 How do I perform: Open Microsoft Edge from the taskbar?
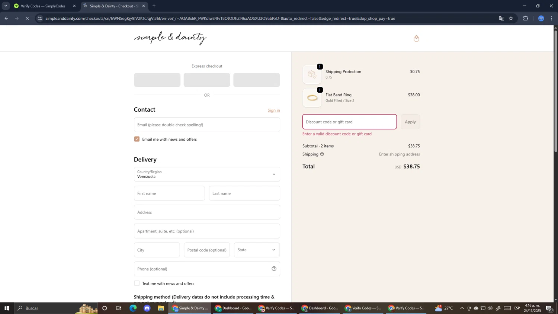click(133, 308)
